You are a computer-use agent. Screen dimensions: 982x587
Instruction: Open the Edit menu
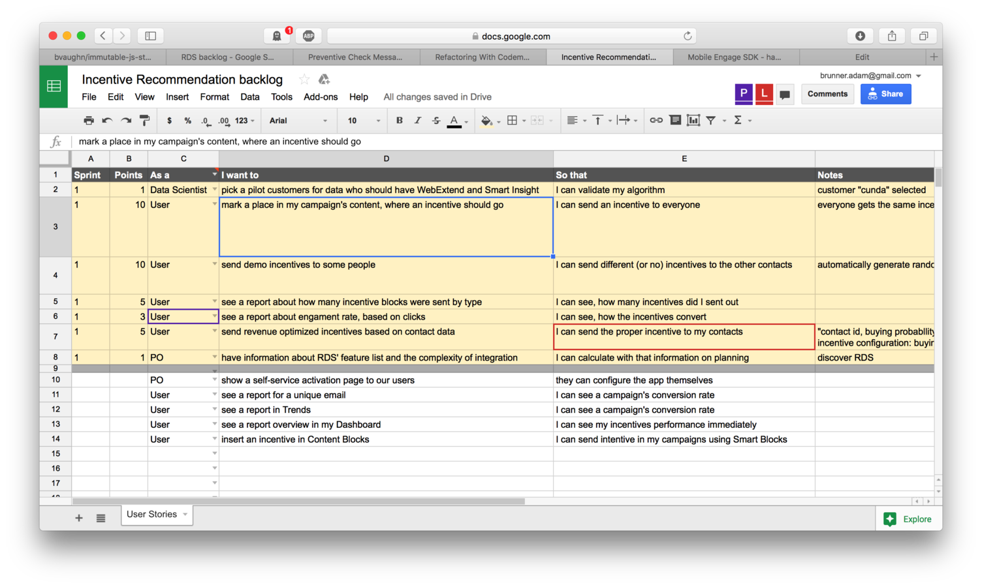click(116, 97)
